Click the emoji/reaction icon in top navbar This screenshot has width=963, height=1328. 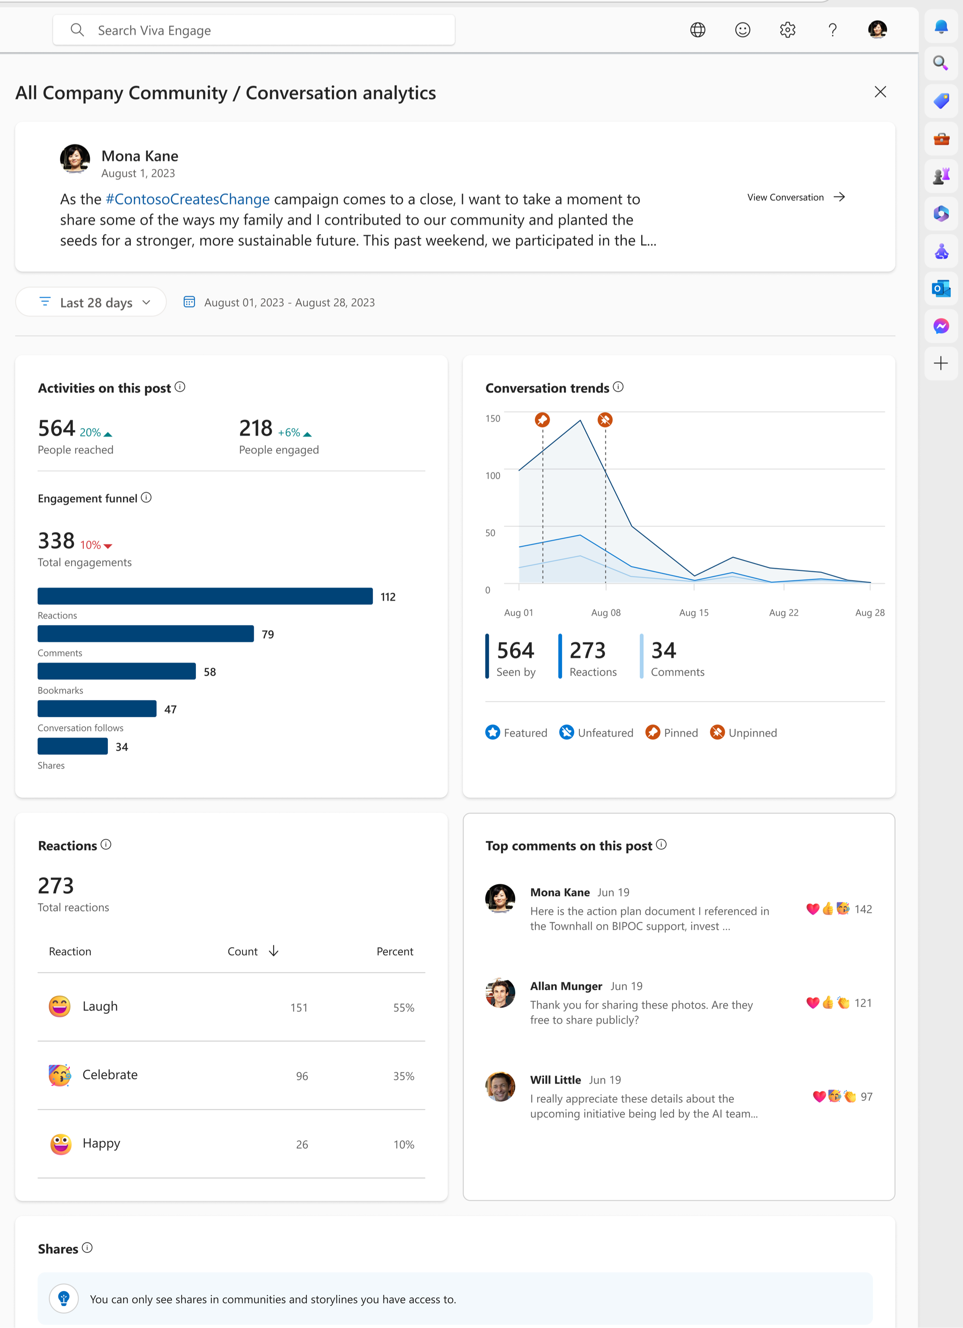point(743,29)
